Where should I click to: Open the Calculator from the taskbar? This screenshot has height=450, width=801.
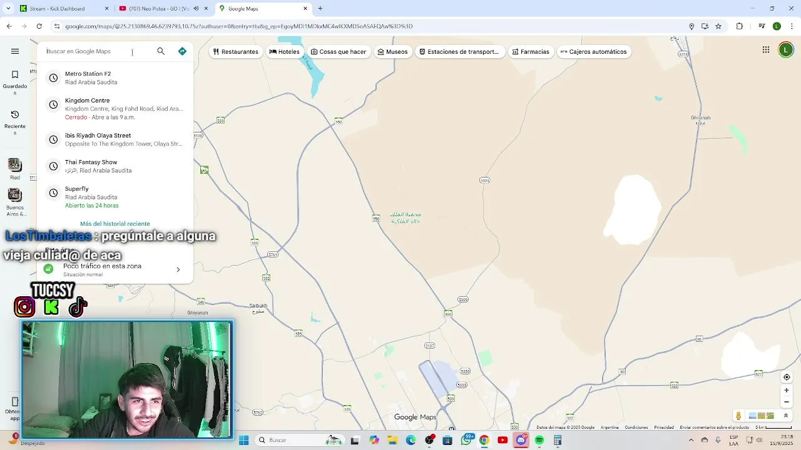tap(558, 440)
